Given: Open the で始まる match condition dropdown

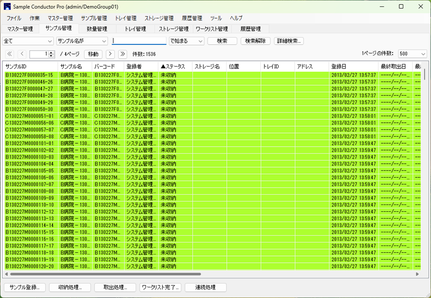Looking at the screenshot, I should pos(186,41).
